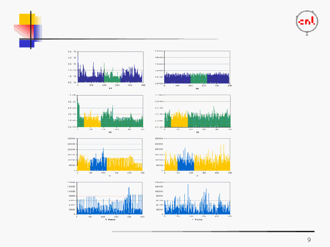Select the right green chart labeled 16

[197, 112]
